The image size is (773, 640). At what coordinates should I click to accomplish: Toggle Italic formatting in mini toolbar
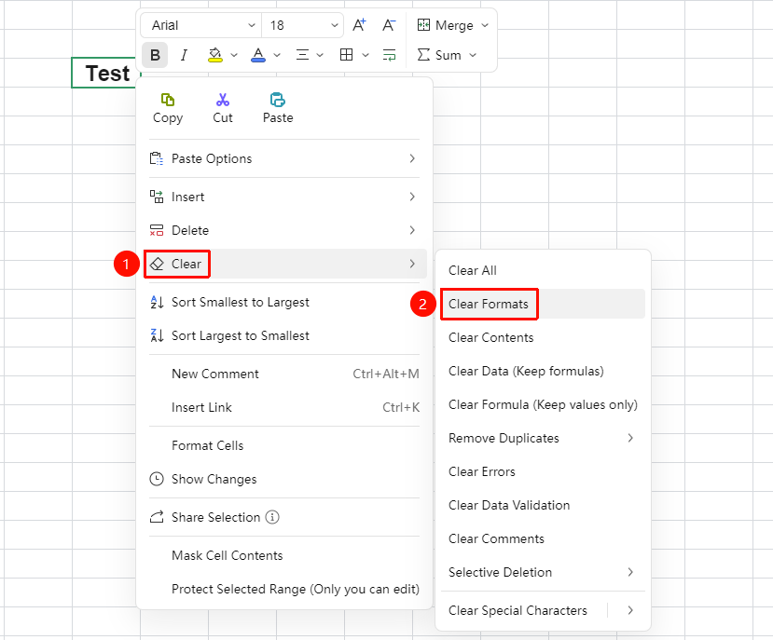[184, 55]
